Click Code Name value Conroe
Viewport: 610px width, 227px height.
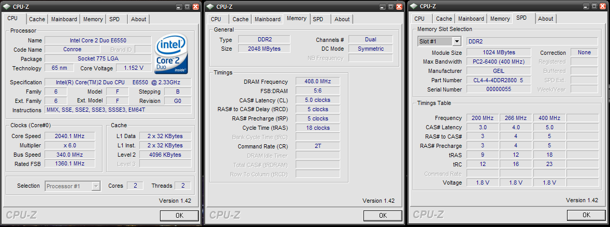point(72,49)
